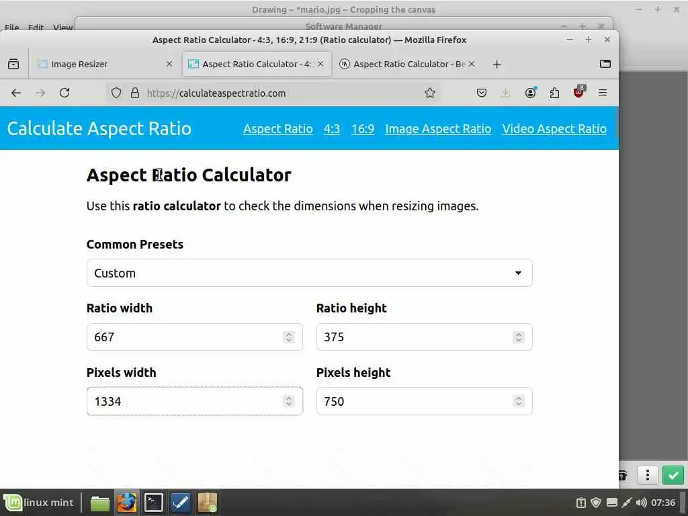Viewport: 688px width, 516px height.
Task: Click the Firefox forward arrow
Action: click(x=40, y=93)
